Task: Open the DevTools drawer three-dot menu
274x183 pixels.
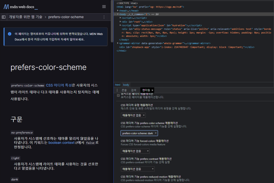Action: coord(117,90)
